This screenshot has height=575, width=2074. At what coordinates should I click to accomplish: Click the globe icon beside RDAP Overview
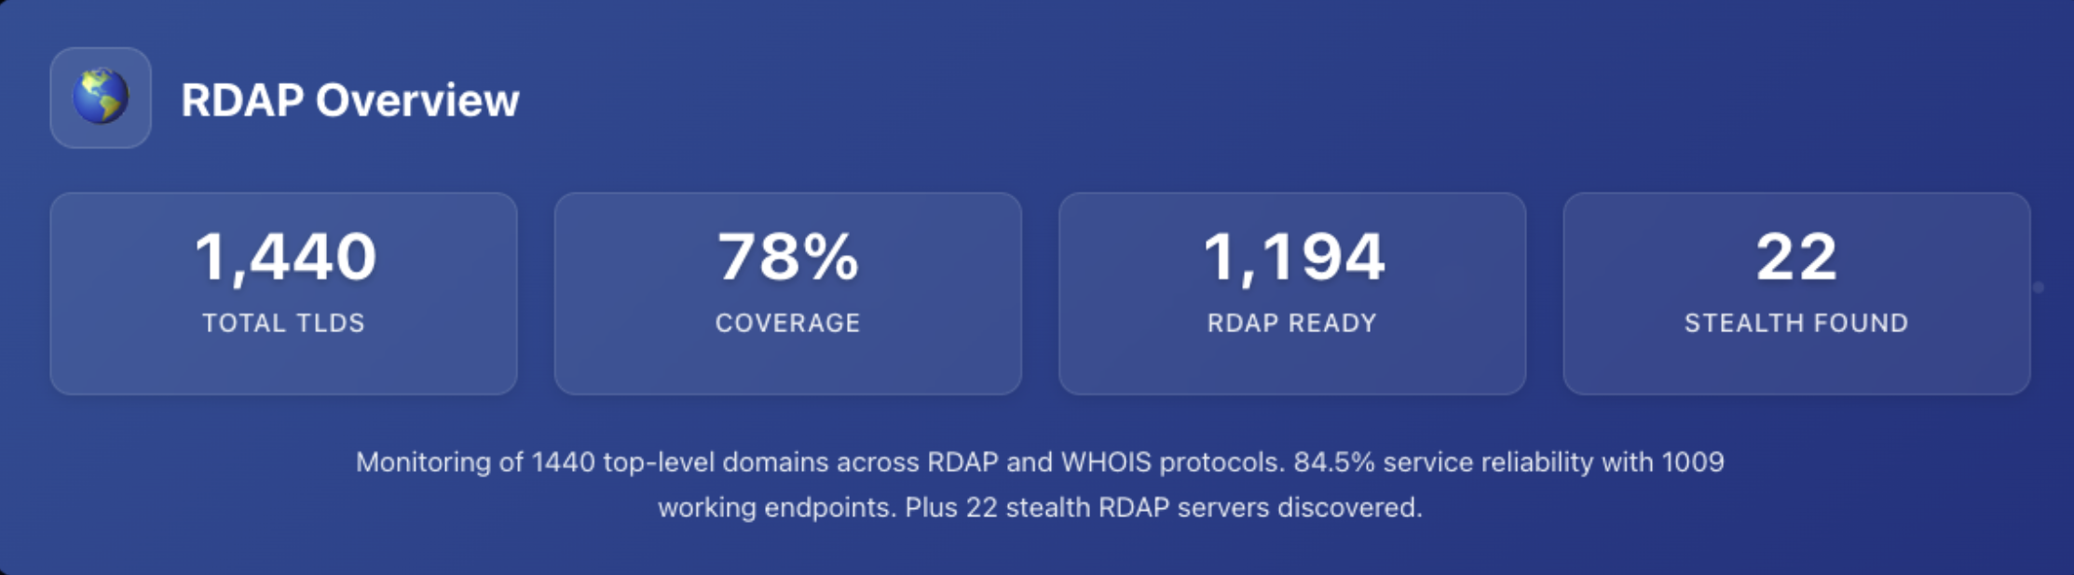tap(101, 98)
